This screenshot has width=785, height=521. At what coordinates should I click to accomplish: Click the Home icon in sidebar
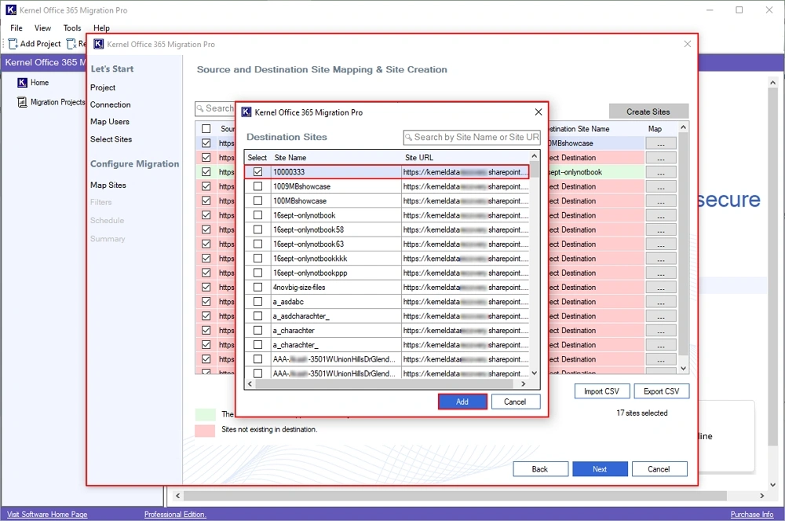point(22,83)
